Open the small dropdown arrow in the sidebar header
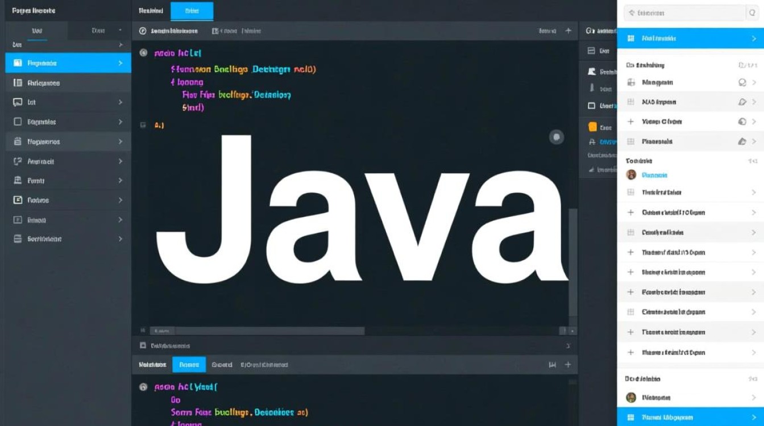764x426 pixels. tap(119, 29)
